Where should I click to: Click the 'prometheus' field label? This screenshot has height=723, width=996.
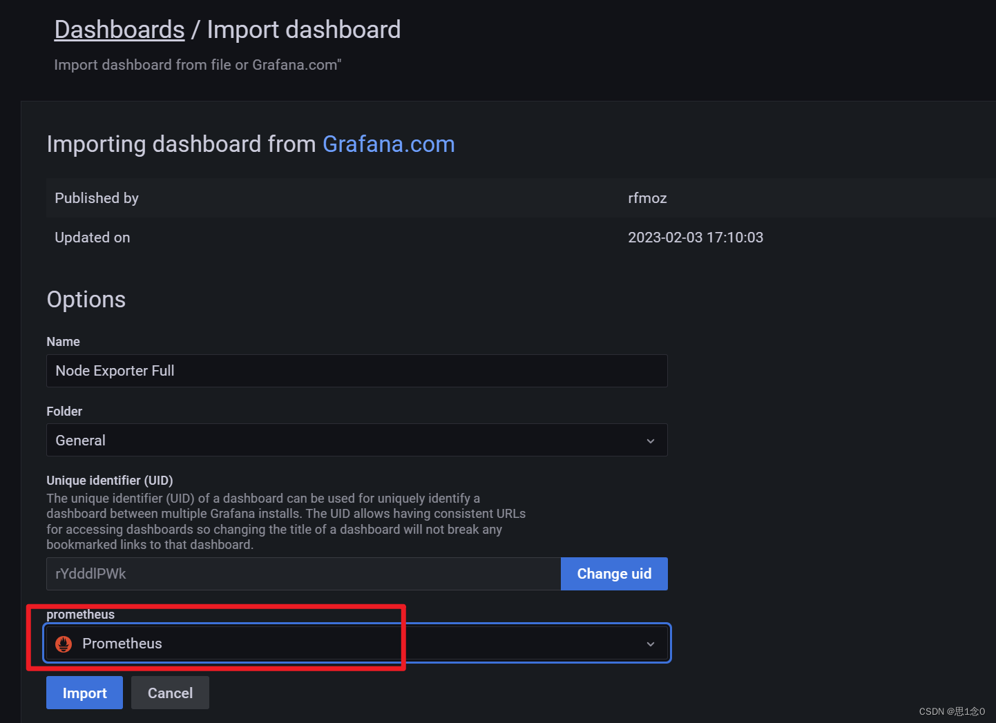point(81,615)
